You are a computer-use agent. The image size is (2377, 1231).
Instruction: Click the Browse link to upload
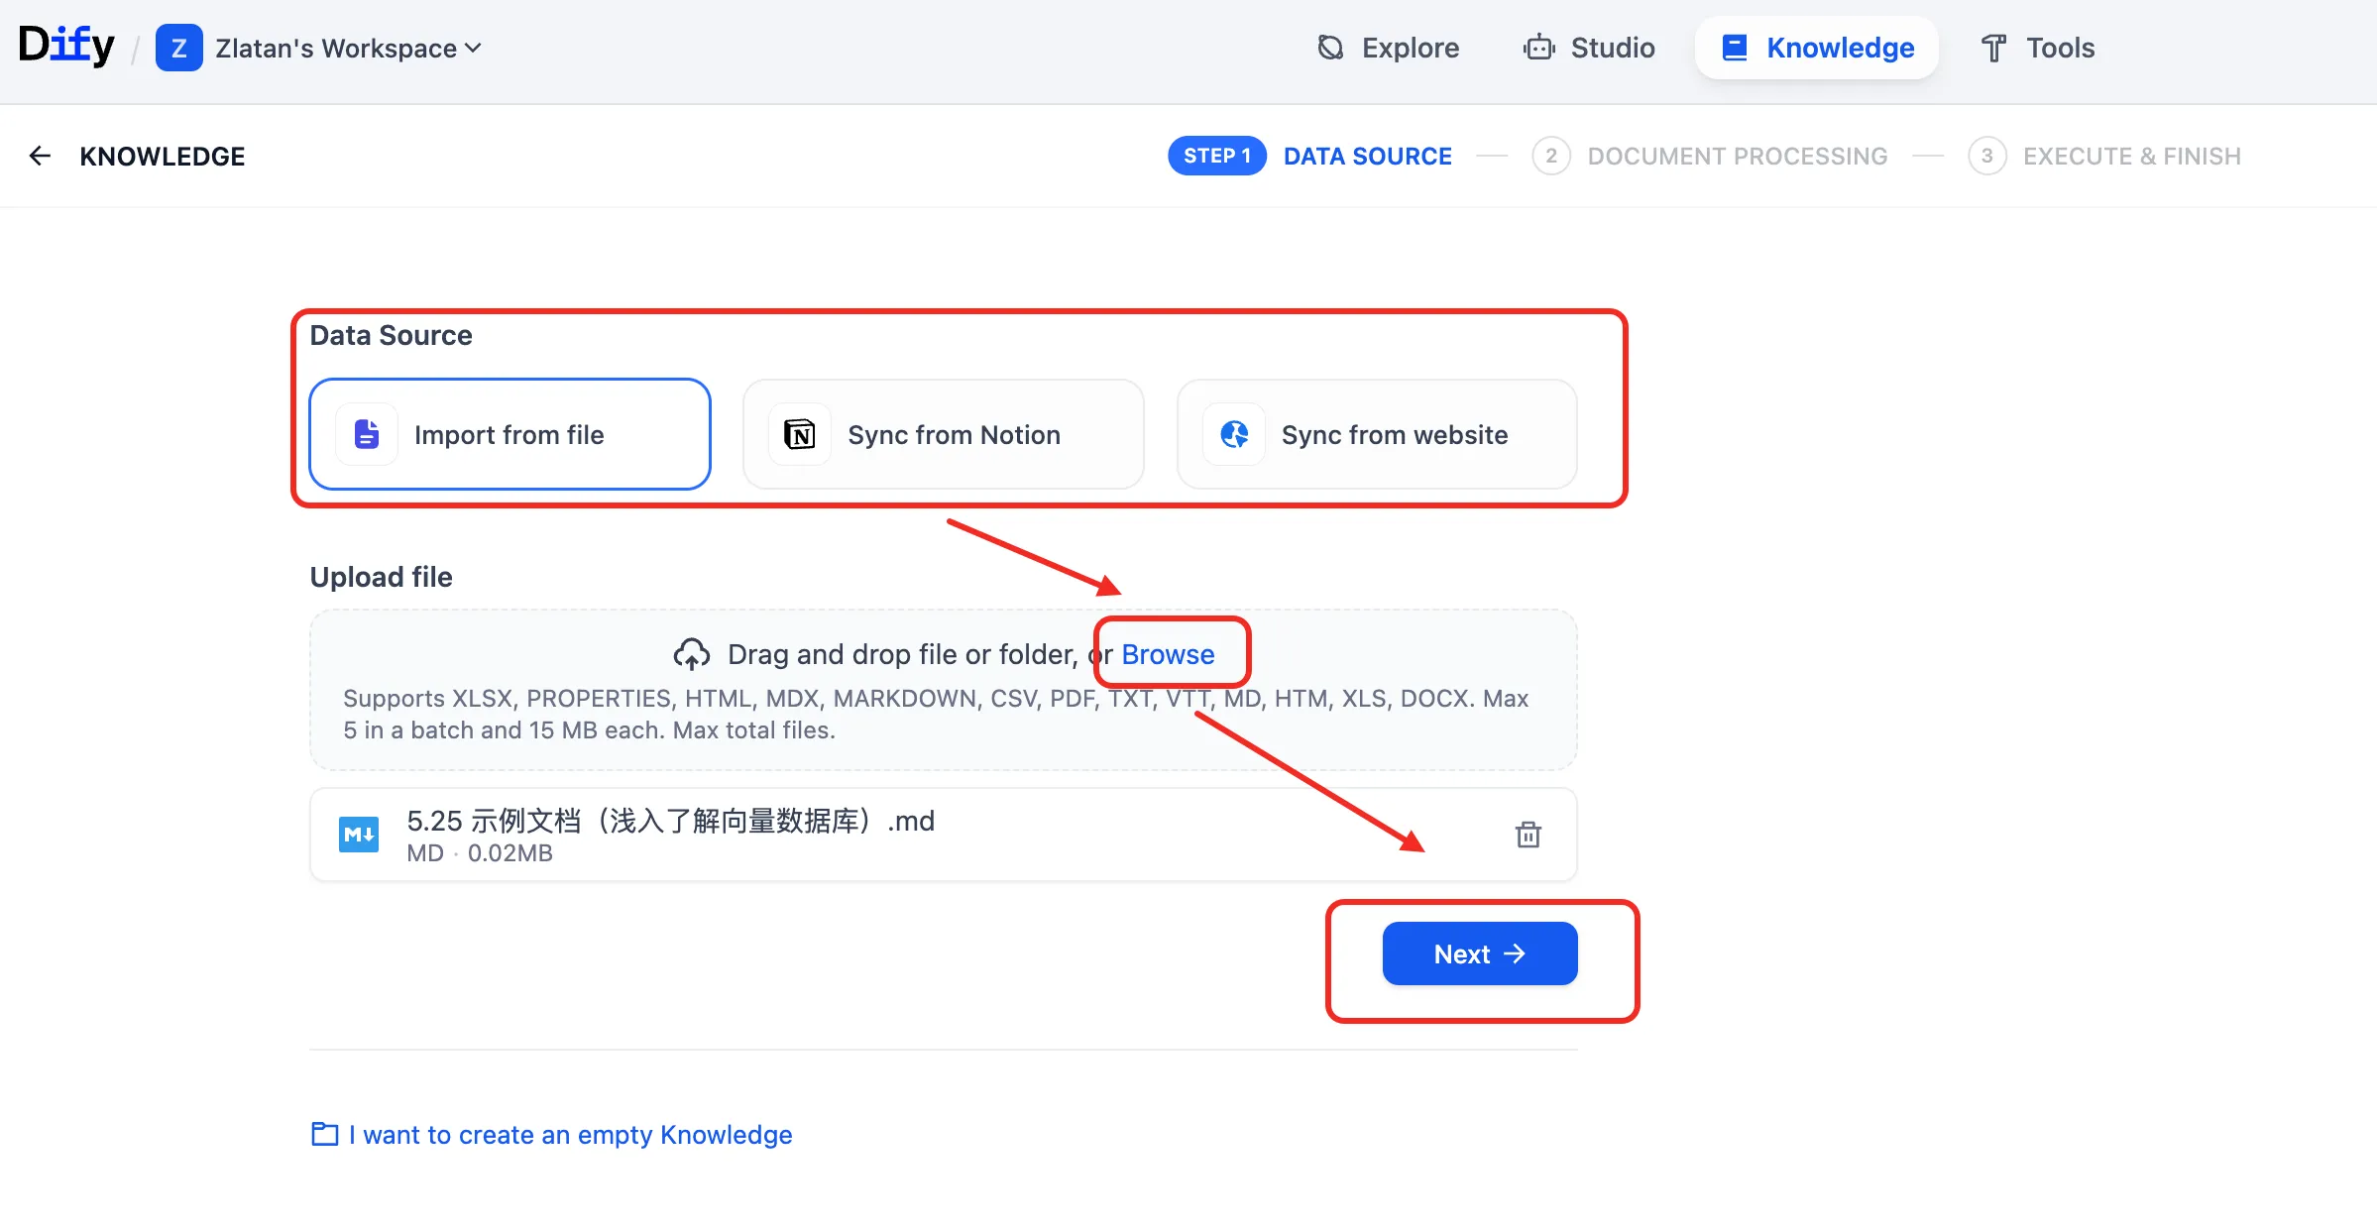coord(1168,654)
